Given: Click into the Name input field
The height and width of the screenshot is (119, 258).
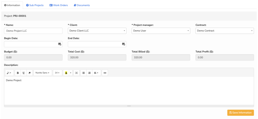Looking at the screenshot, I should point(33,31).
